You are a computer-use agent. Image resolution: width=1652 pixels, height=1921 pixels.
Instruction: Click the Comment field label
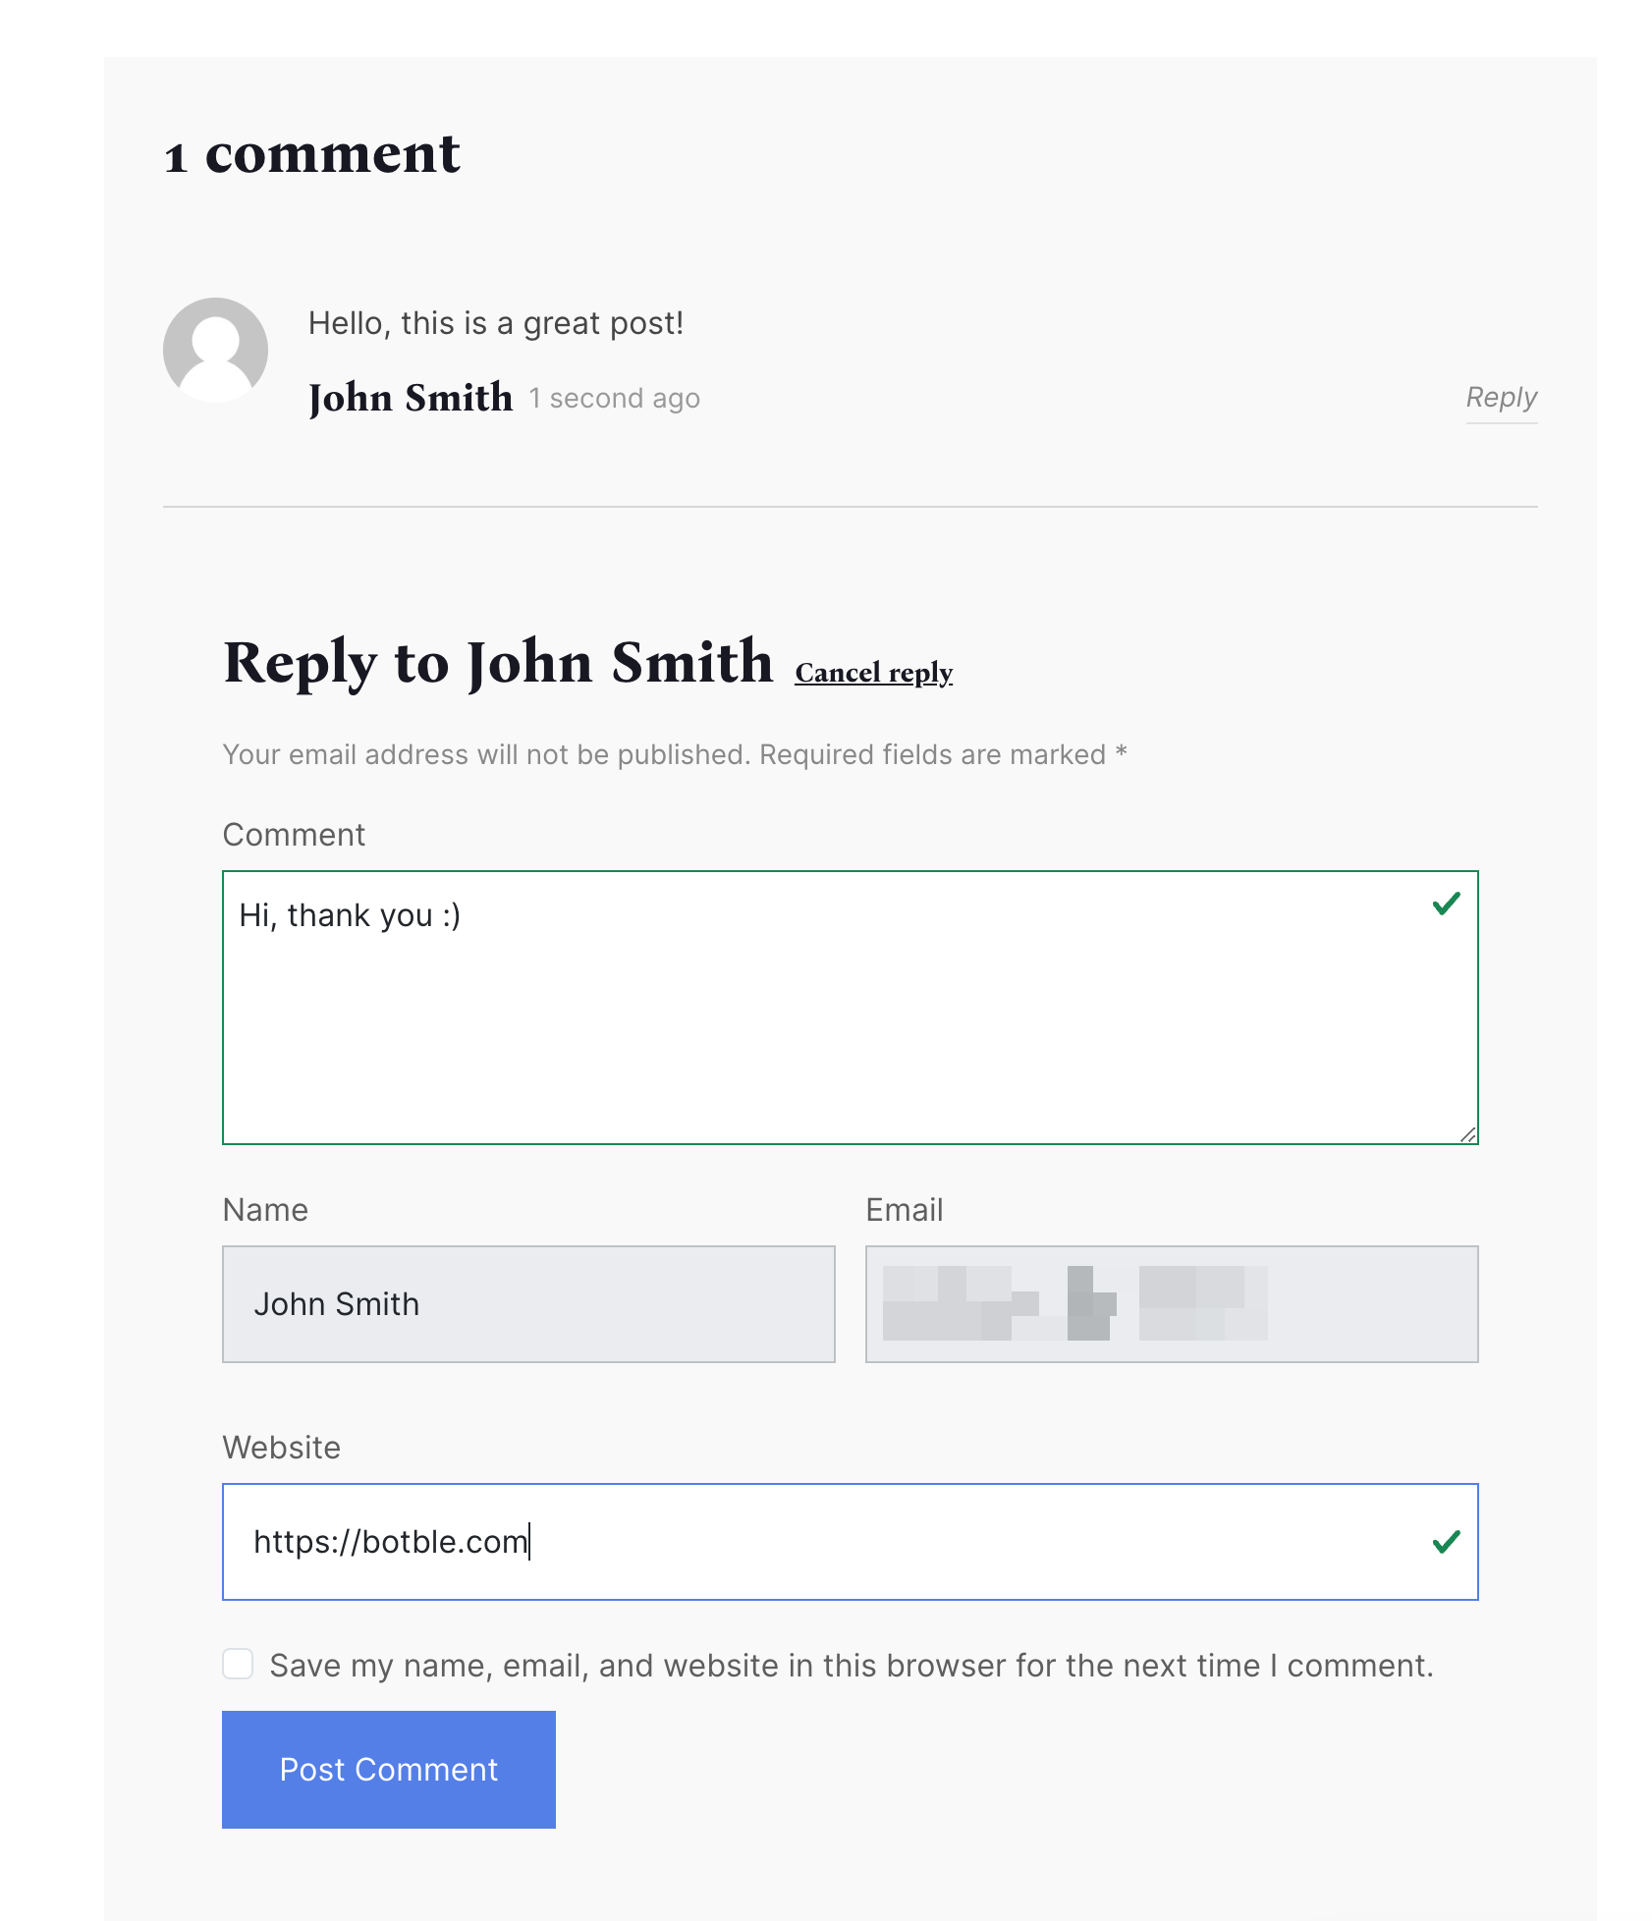coord(294,834)
